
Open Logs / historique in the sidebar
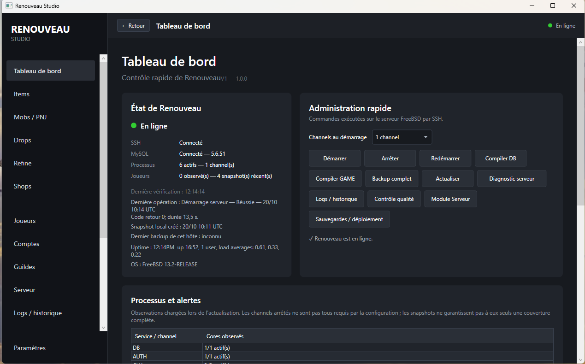(51, 313)
